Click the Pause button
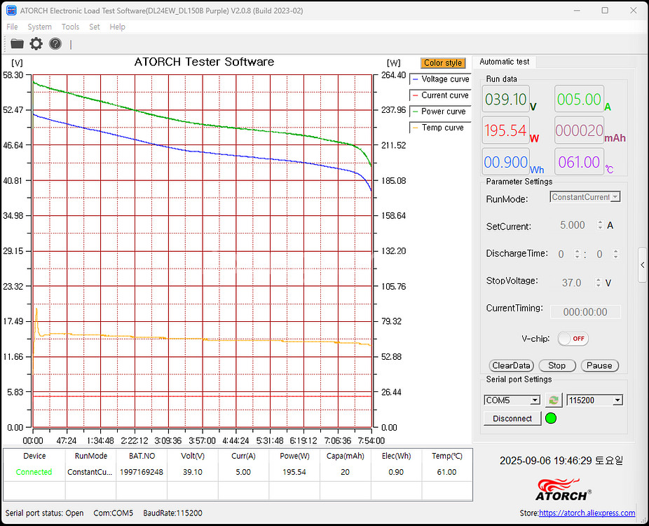This screenshot has height=526, width=649. tap(599, 365)
